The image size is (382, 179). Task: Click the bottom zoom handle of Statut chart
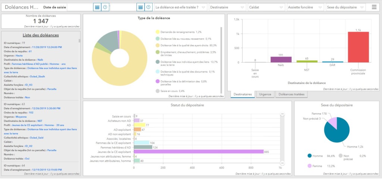tap(282, 163)
